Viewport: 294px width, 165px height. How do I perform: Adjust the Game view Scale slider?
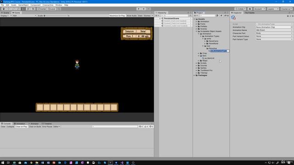[55, 16]
